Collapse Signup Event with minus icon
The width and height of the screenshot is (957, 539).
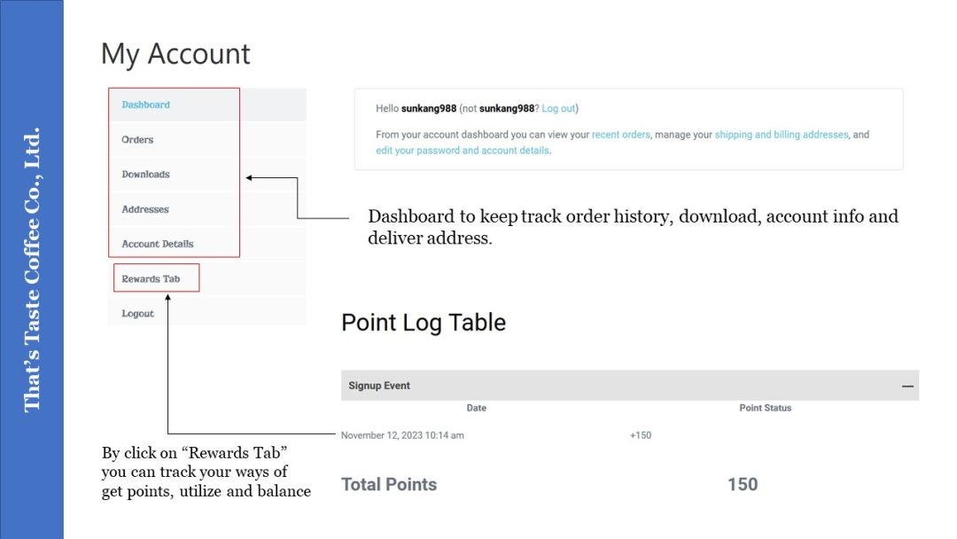point(907,387)
